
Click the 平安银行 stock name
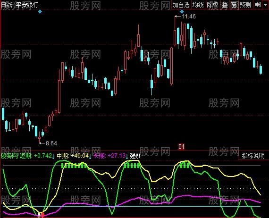pyautogui.click(x=27, y=5)
